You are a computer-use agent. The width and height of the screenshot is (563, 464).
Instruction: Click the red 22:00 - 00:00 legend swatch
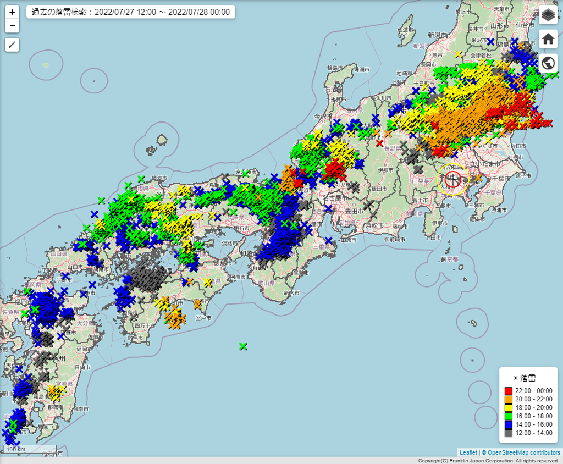click(x=508, y=391)
